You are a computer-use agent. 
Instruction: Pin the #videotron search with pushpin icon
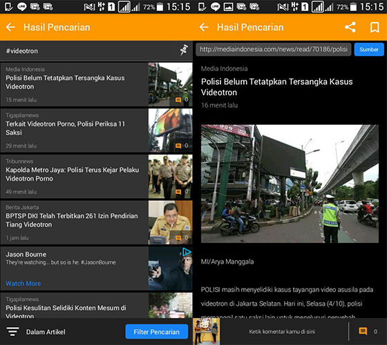click(x=184, y=50)
